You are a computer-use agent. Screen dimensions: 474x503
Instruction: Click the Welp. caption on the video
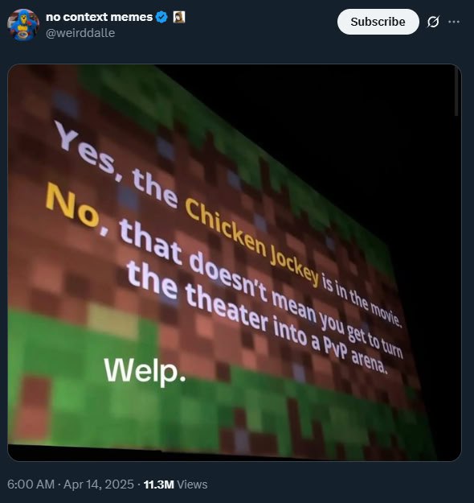[145, 370]
